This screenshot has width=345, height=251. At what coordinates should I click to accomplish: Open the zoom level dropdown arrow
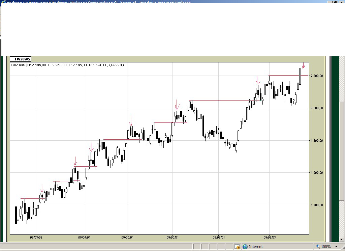pyautogui.click(x=336, y=247)
